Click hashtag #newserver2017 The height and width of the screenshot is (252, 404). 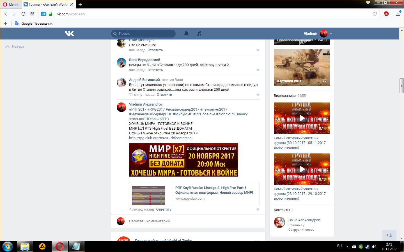click(x=214, y=109)
